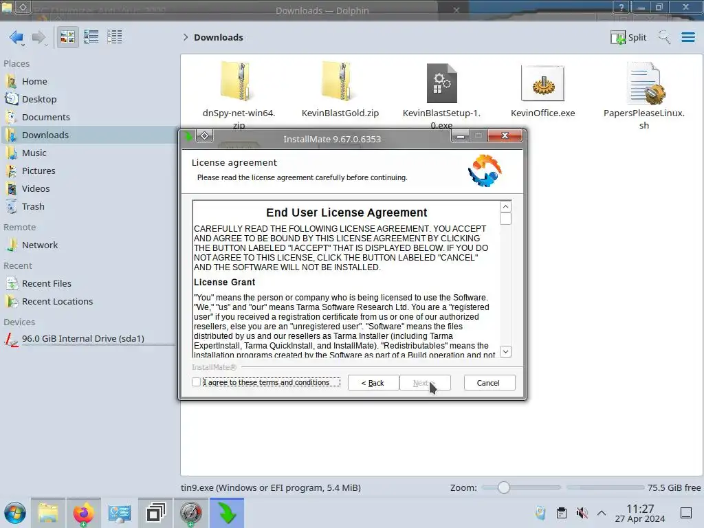Open Pictures in Places sidebar
The height and width of the screenshot is (528, 704).
coord(89,171)
